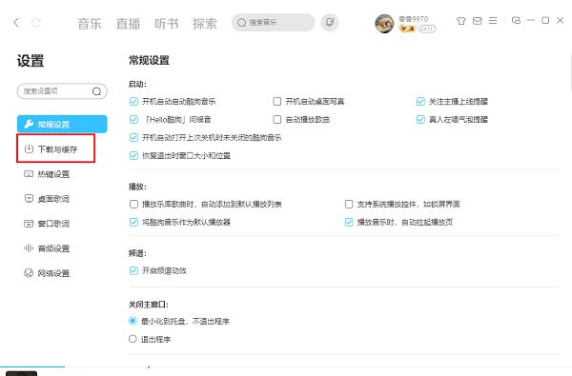
Task: Toggle 播放音乐时自动拉起播放页 checkbox
Action: (x=349, y=222)
